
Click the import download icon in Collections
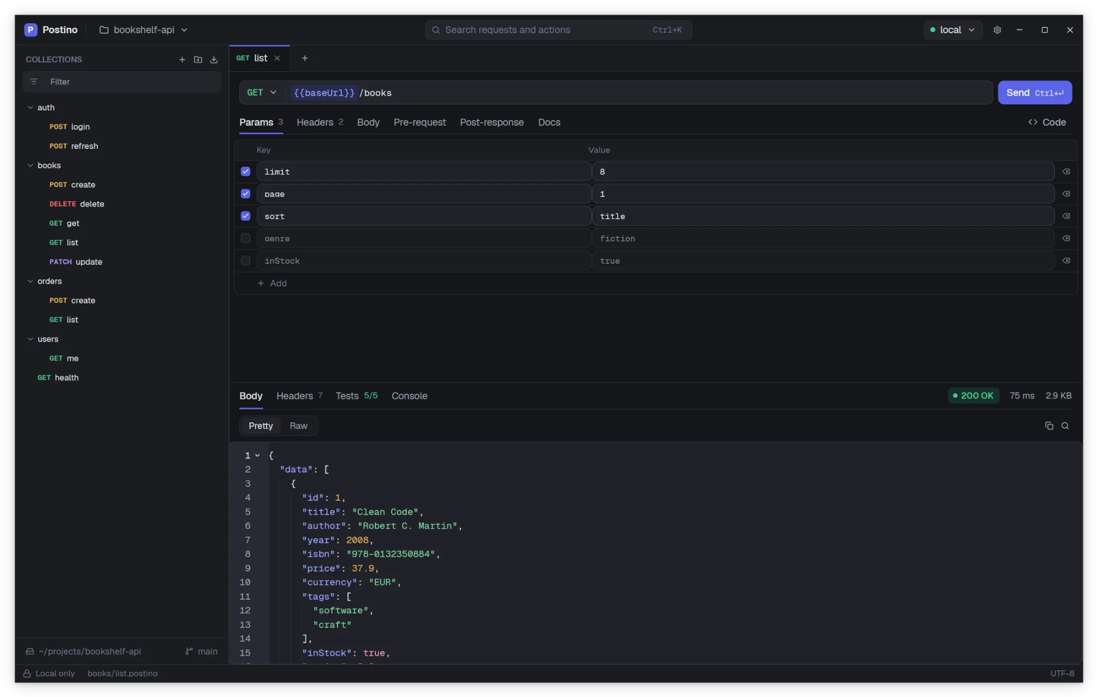tap(214, 59)
